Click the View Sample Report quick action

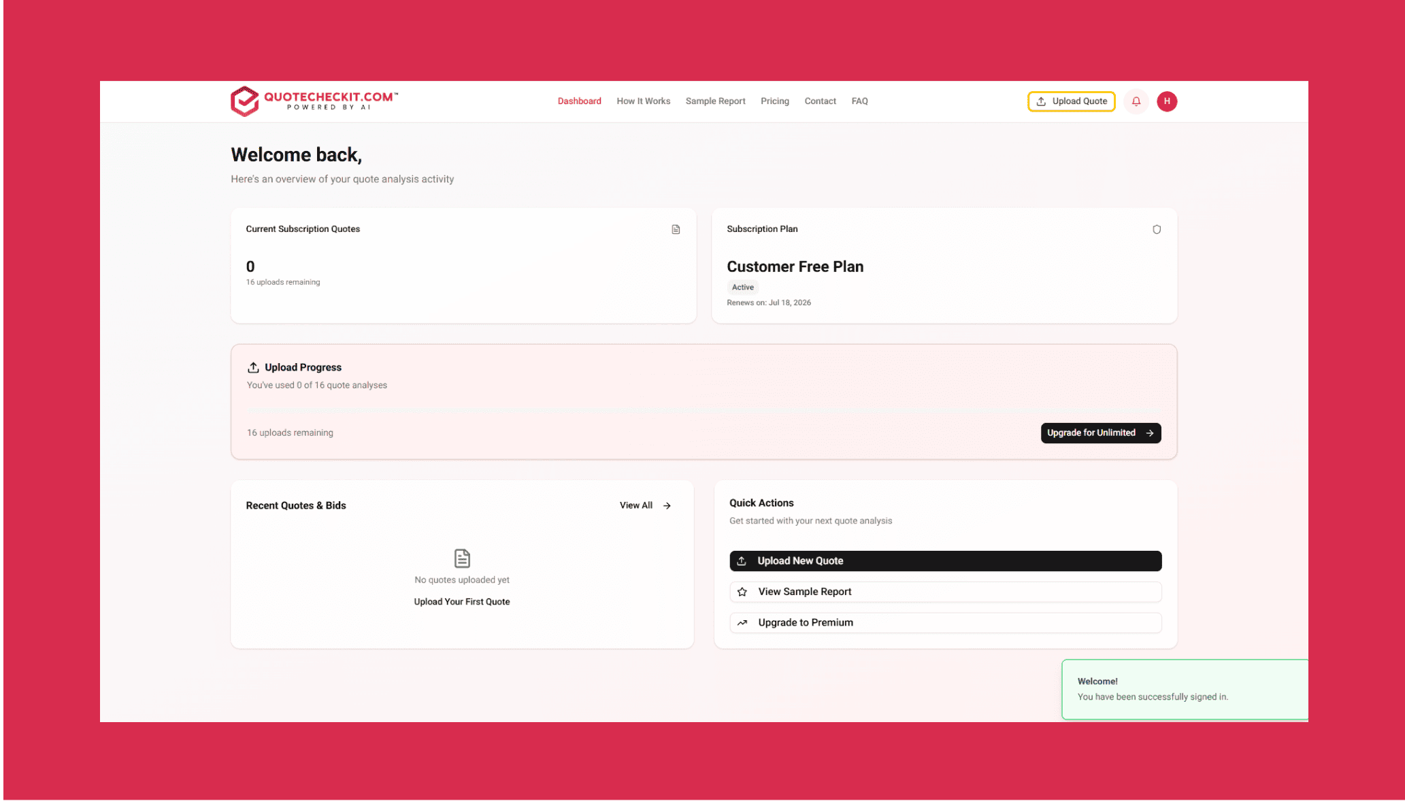point(946,592)
